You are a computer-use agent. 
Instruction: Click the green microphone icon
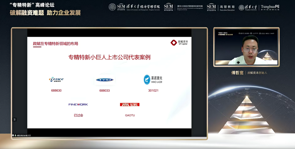[x=15, y=135]
